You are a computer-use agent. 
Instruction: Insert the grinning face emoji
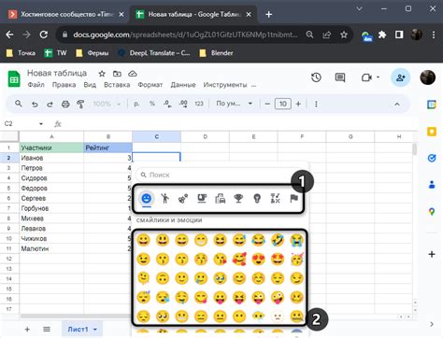pos(143,240)
